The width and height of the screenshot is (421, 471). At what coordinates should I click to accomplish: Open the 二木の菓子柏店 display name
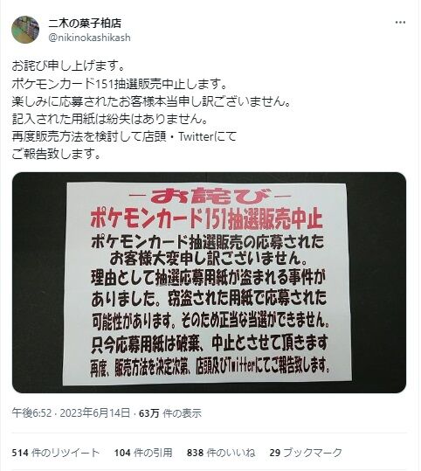coord(85,23)
